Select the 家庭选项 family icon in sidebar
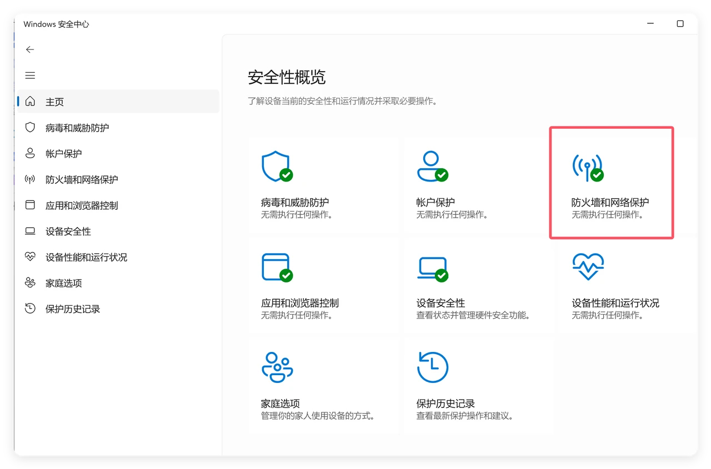This screenshot has height=469, width=711. coord(31,283)
